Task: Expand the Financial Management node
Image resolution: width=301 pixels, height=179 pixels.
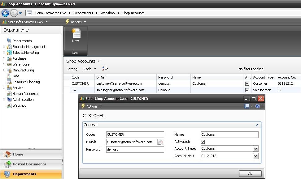Action: [x=3, y=47]
